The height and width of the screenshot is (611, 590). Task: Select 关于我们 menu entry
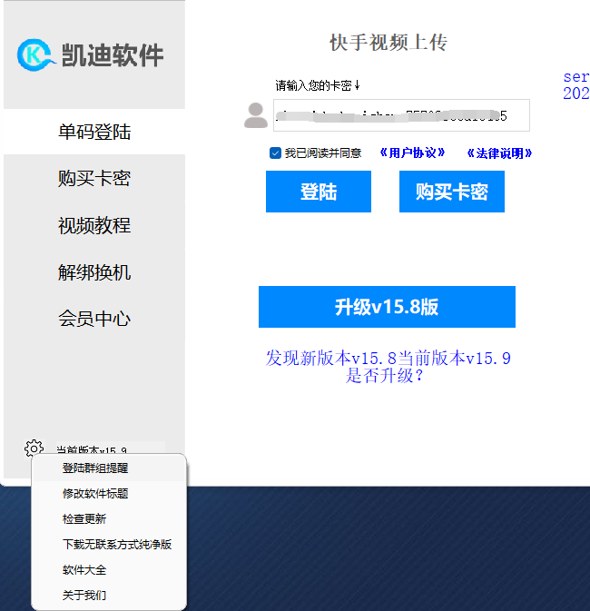[109, 595]
